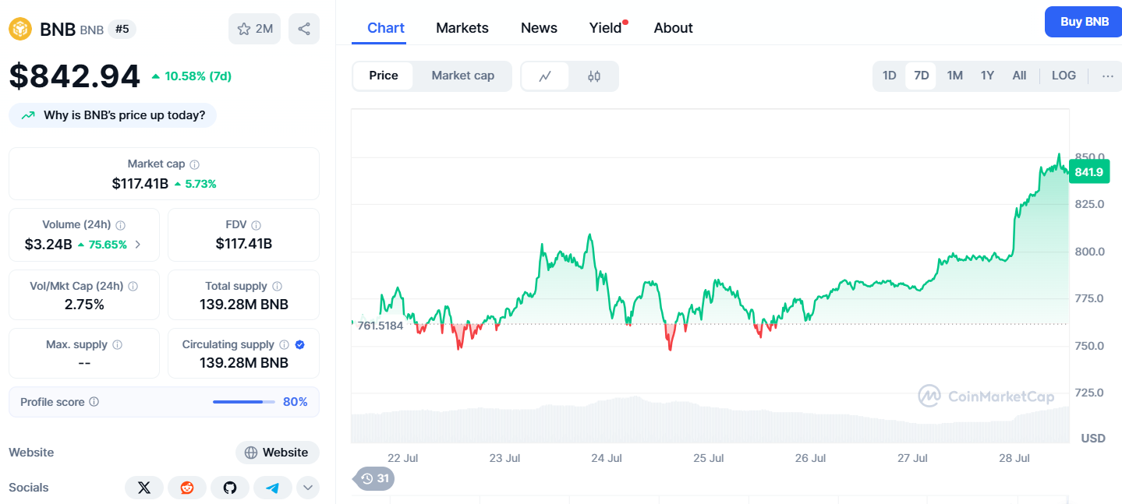
Task: Click the Profile score progress bar
Action: 244,402
